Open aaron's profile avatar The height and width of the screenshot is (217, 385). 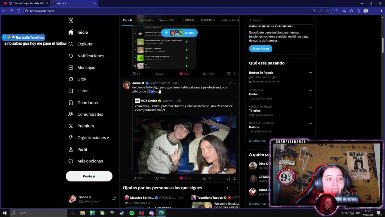tap(127, 85)
